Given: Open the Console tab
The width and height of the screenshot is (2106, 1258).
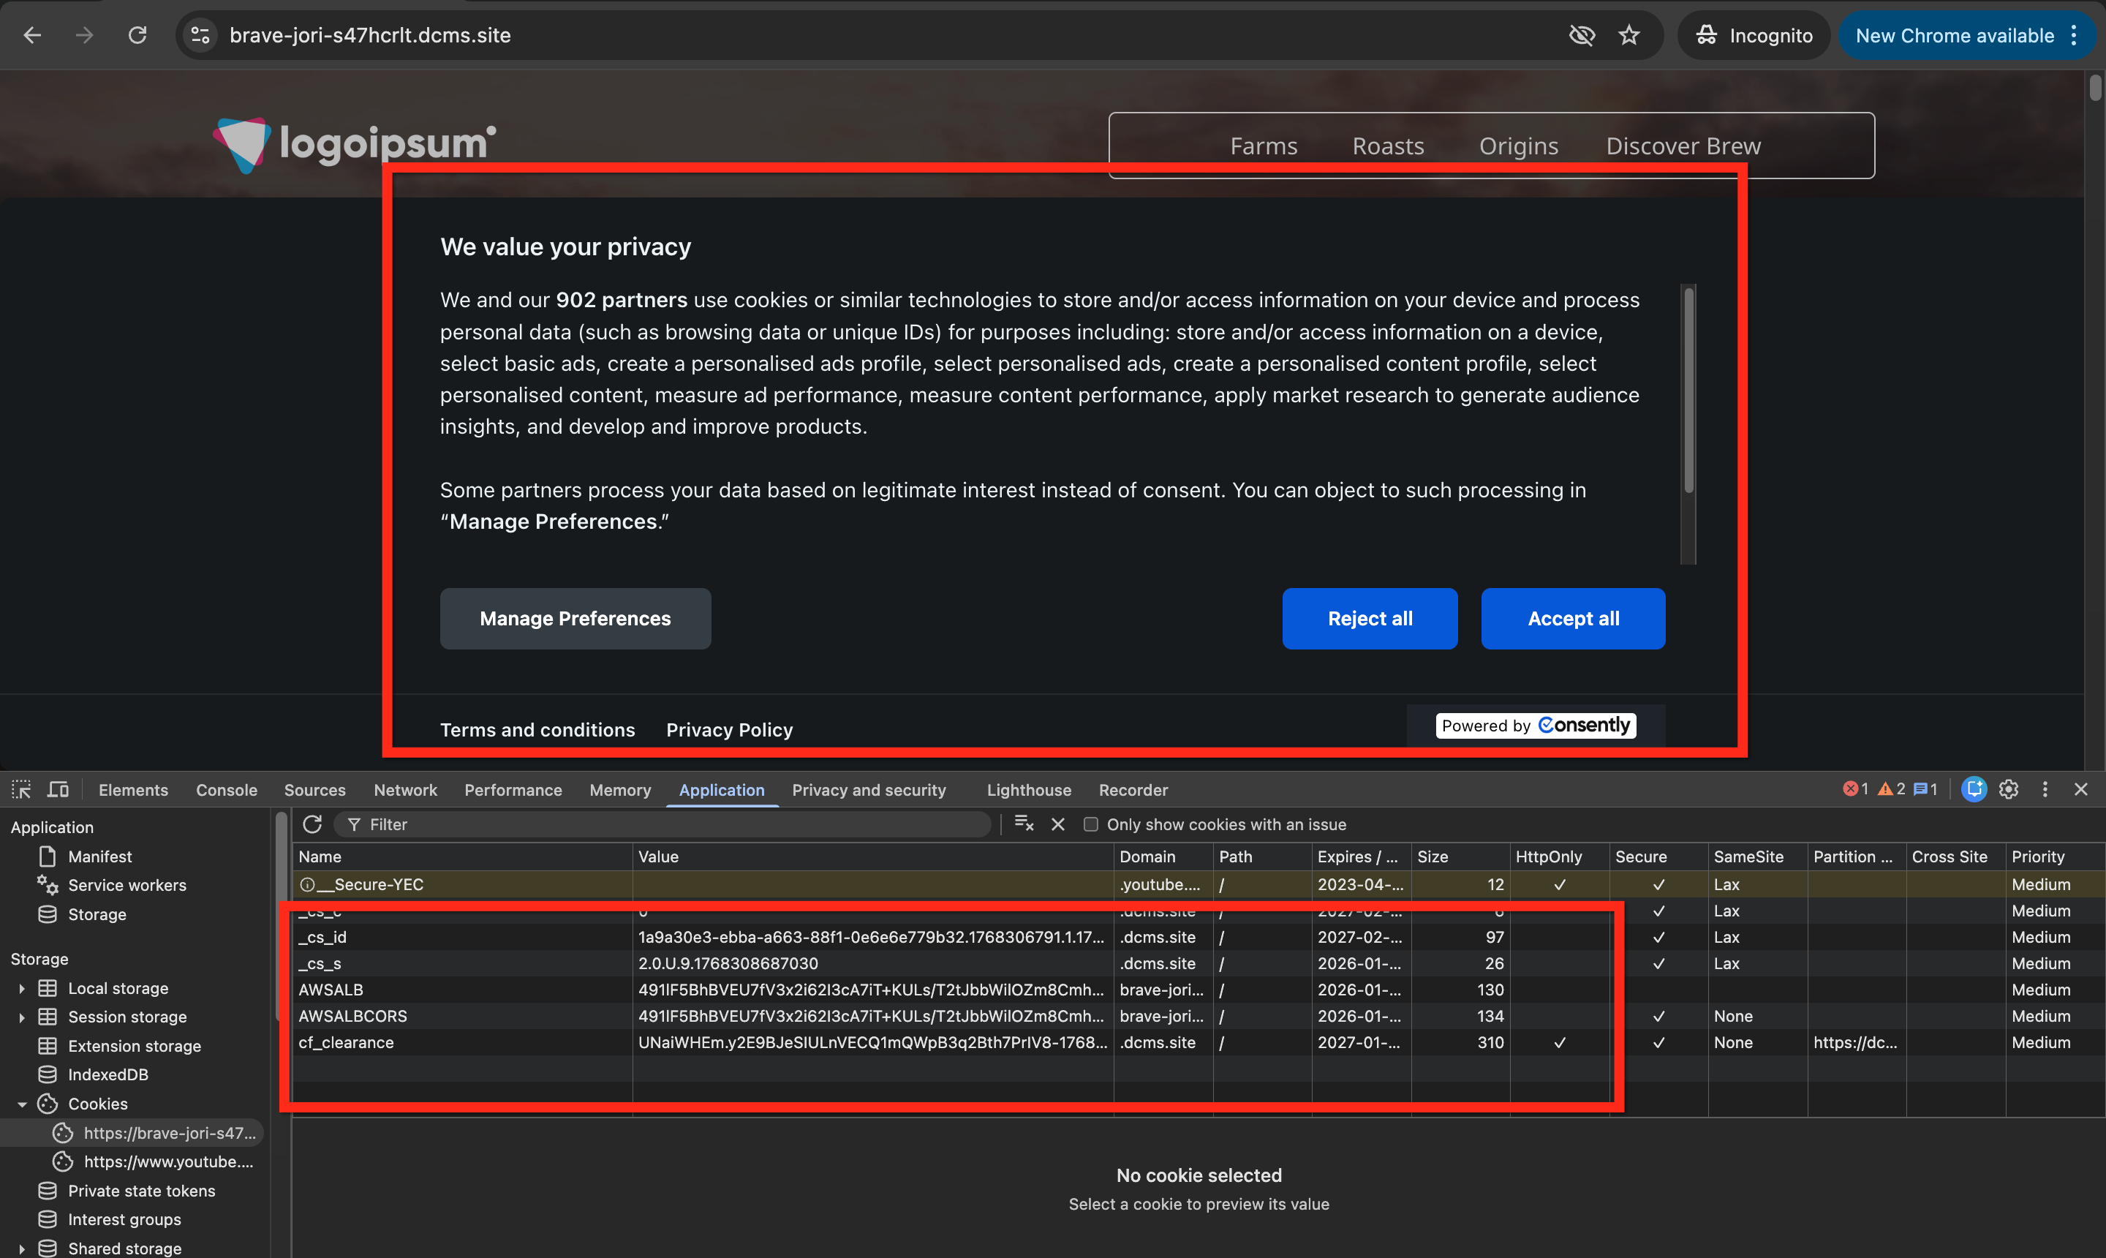Looking at the screenshot, I should tap(226, 789).
